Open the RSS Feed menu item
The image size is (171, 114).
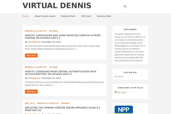point(86,16)
